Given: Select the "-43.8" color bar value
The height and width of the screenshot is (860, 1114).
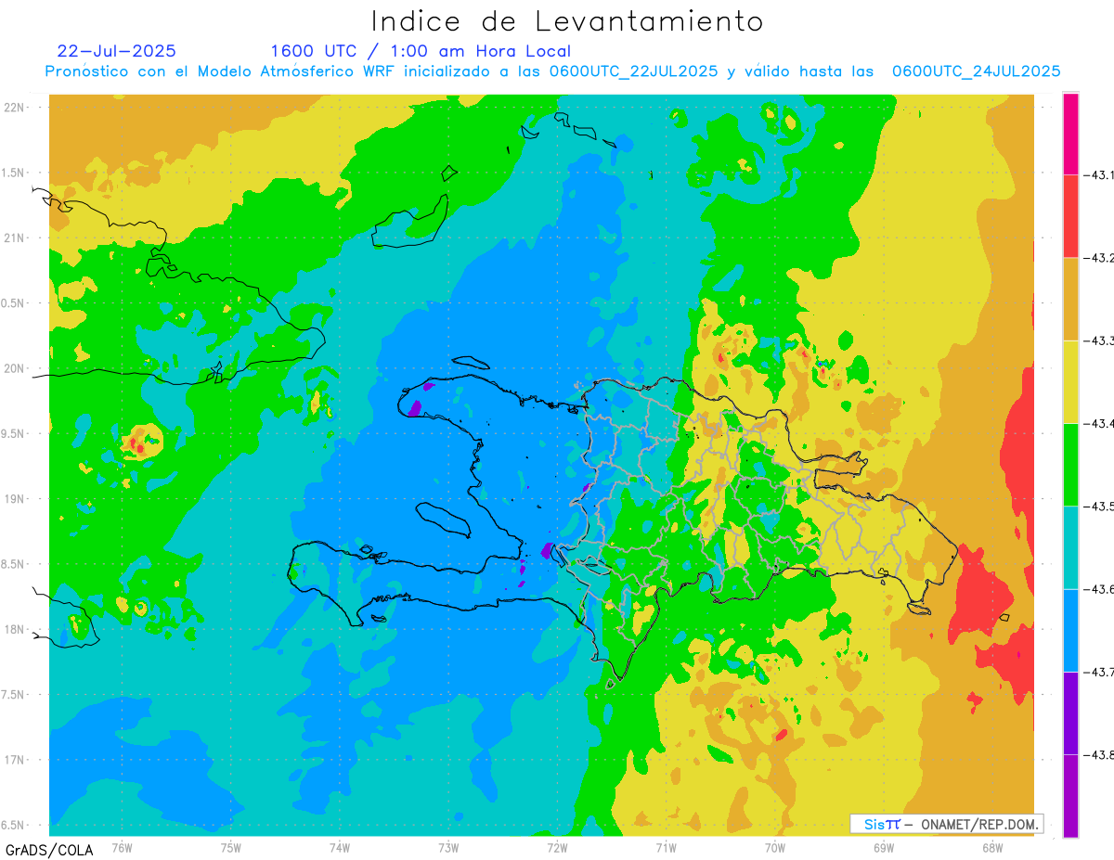Looking at the screenshot, I should tap(1099, 754).
